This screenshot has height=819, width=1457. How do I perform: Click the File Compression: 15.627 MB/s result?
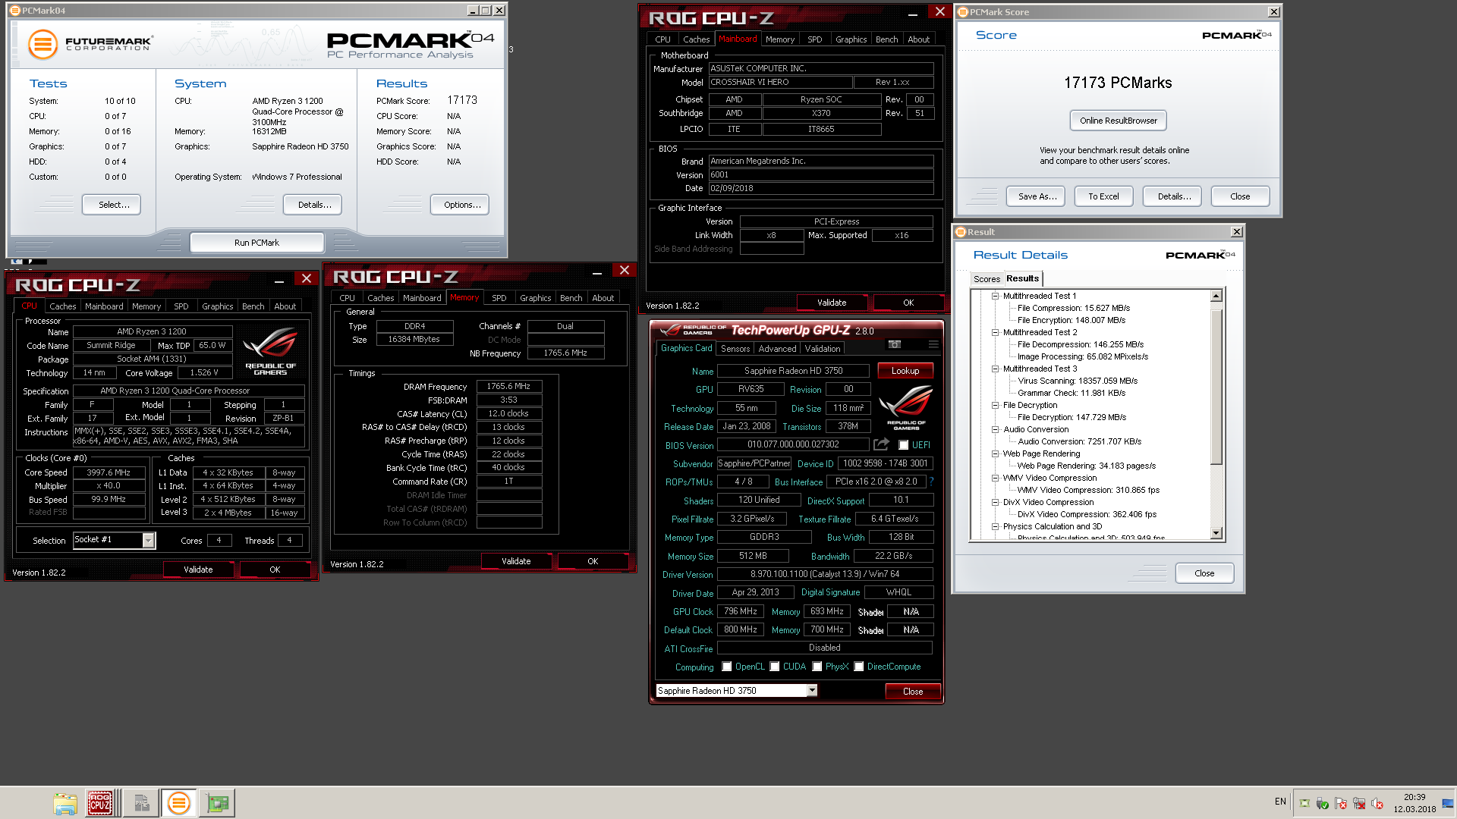coord(1073,308)
